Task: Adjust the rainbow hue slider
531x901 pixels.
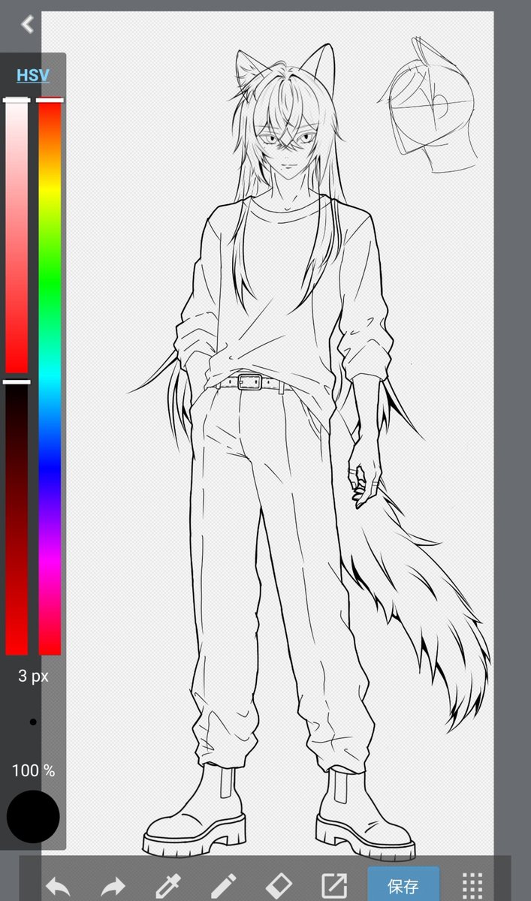Action: point(50,377)
